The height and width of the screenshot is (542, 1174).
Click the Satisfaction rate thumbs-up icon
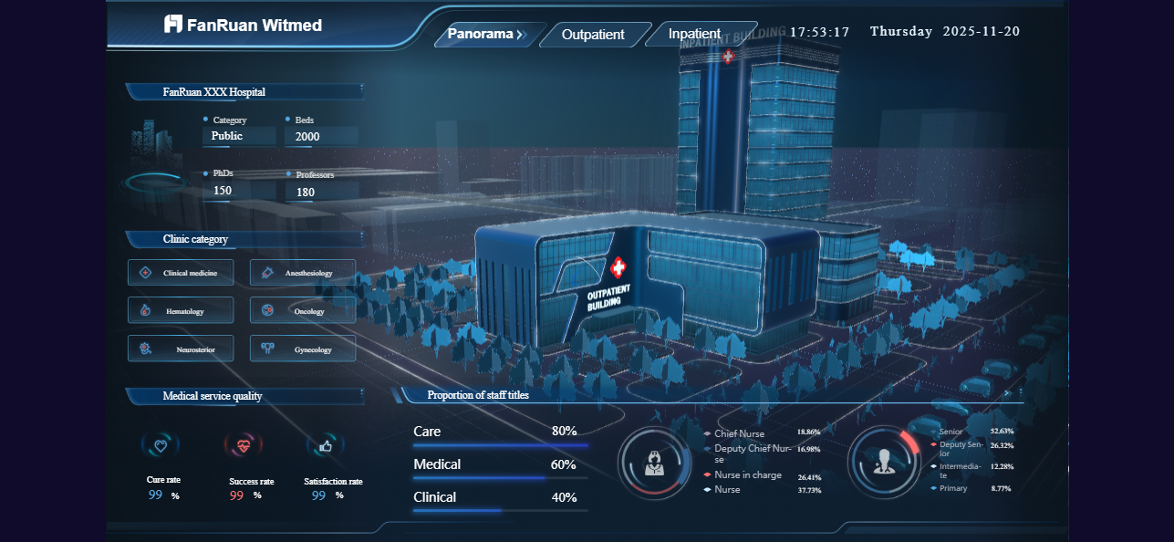(326, 446)
